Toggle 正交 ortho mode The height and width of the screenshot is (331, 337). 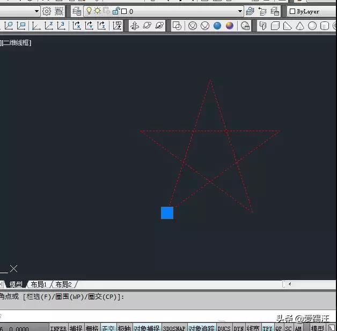pos(108,328)
